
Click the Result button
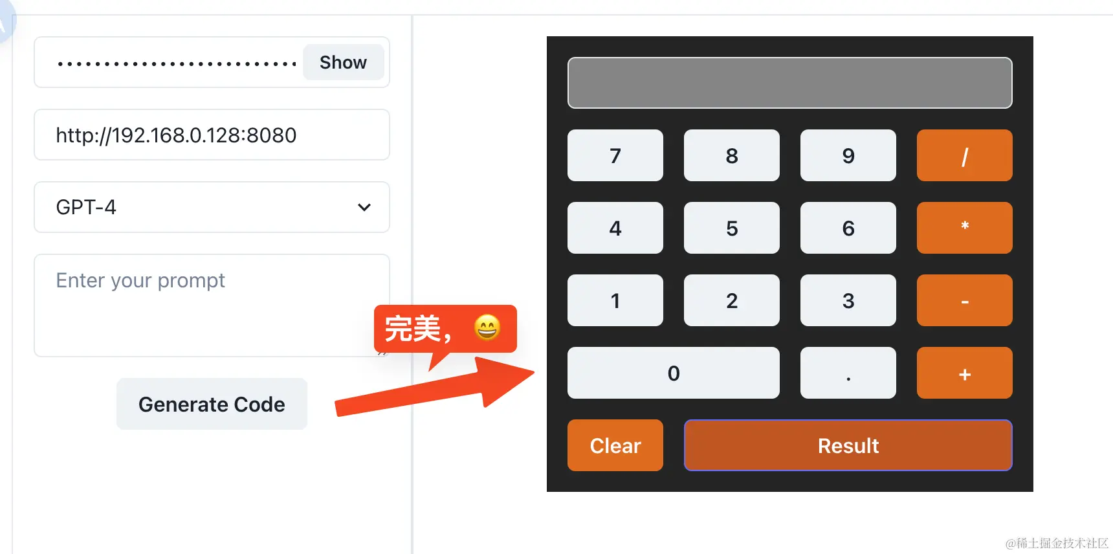[x=848, y=445]
